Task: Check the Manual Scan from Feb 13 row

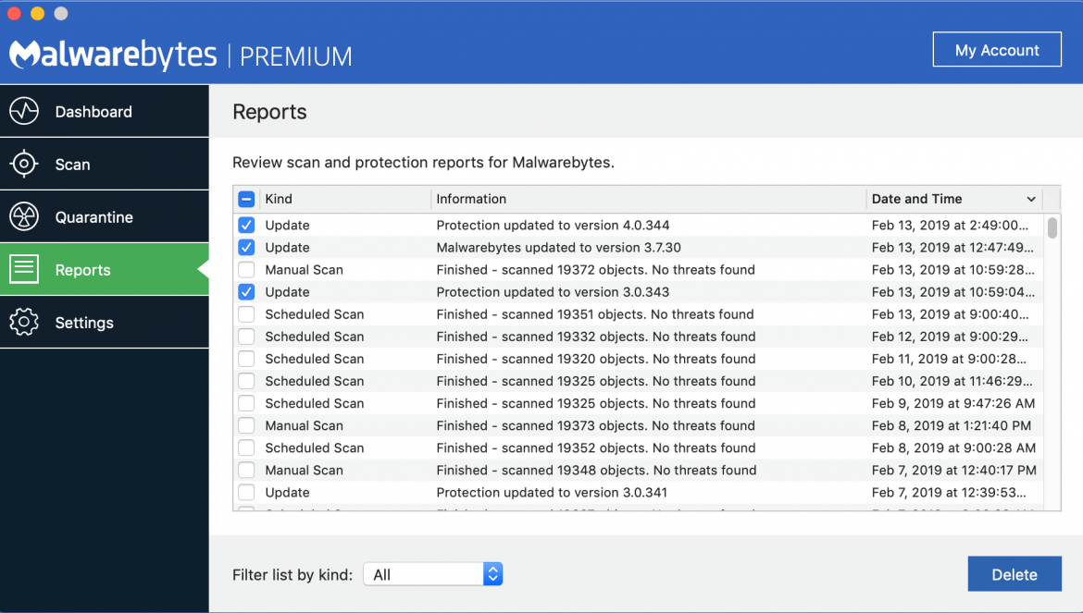Action: (x=246, y=269)
